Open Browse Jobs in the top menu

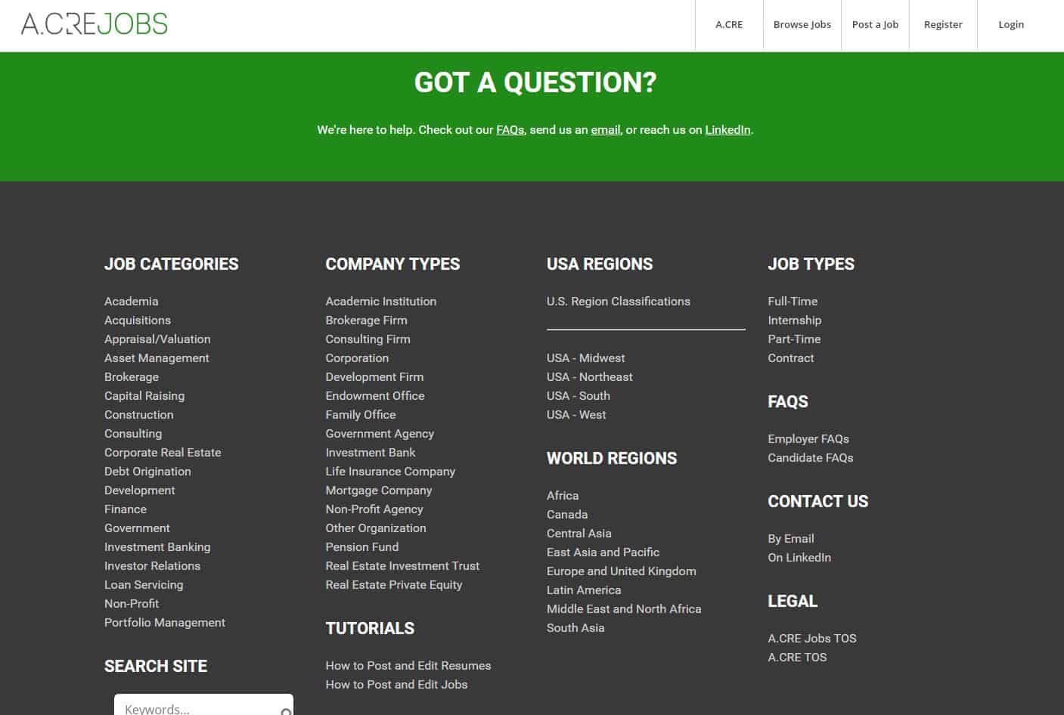tap(802, 24)
